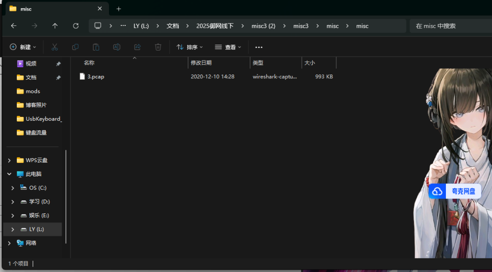Image resolution: width=492 pixels, height=272 pixels.
Task: Select WPS云盘 in the sidebar
Action: (37, 161)
